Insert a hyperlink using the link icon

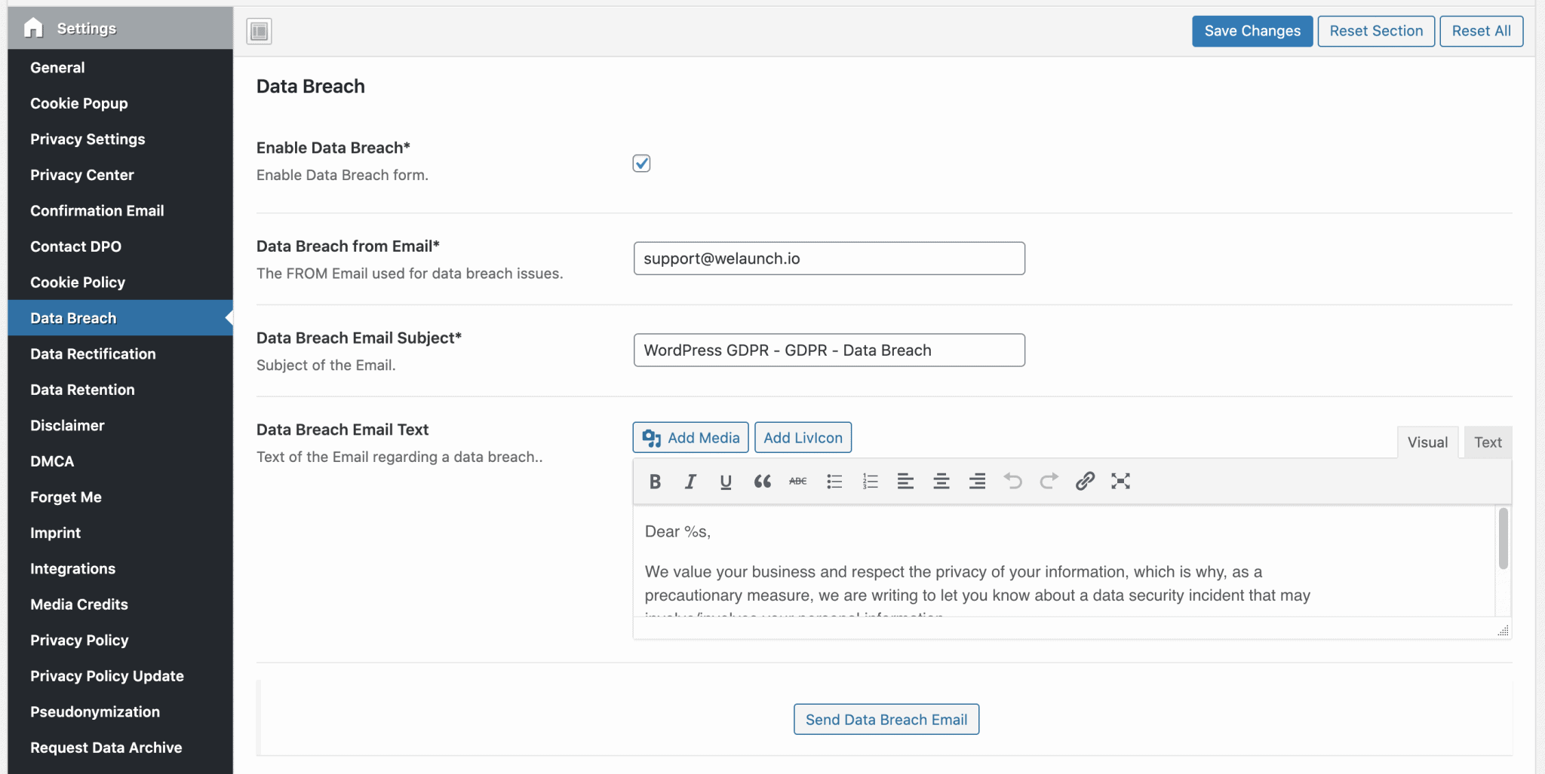click(x=1084, y=481)
